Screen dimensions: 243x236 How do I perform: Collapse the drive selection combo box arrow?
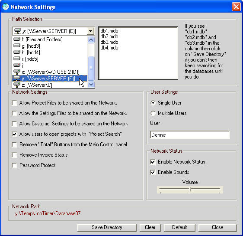click(90, 31)
